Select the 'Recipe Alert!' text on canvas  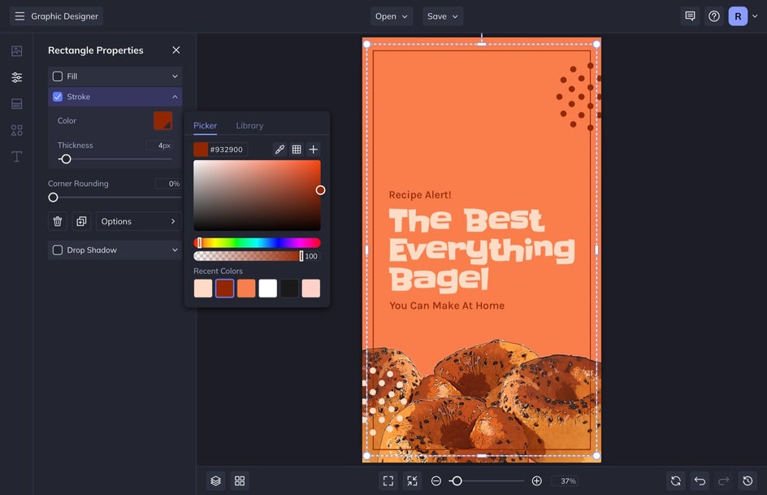(x=420, y=195)
